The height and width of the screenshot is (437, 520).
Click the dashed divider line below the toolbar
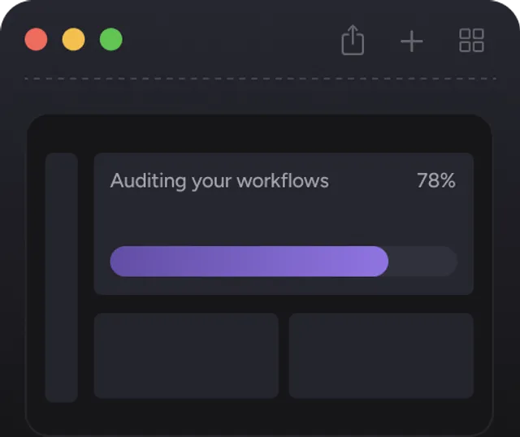[x=260, y=79]
